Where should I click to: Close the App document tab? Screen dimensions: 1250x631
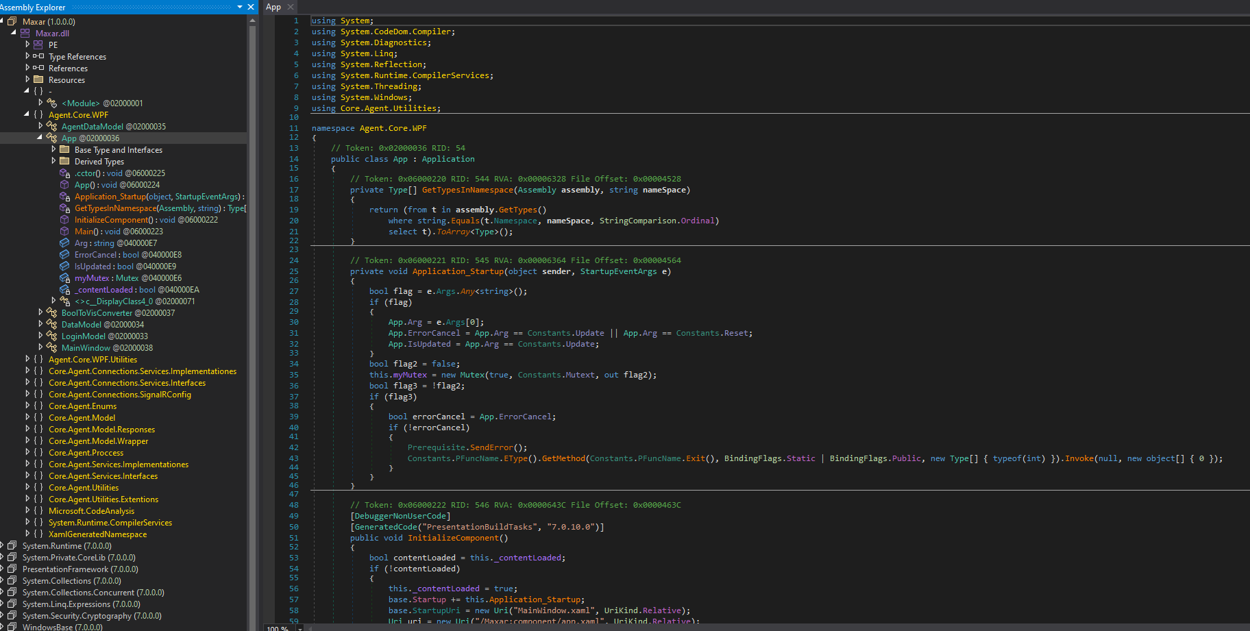coord(291,7)
